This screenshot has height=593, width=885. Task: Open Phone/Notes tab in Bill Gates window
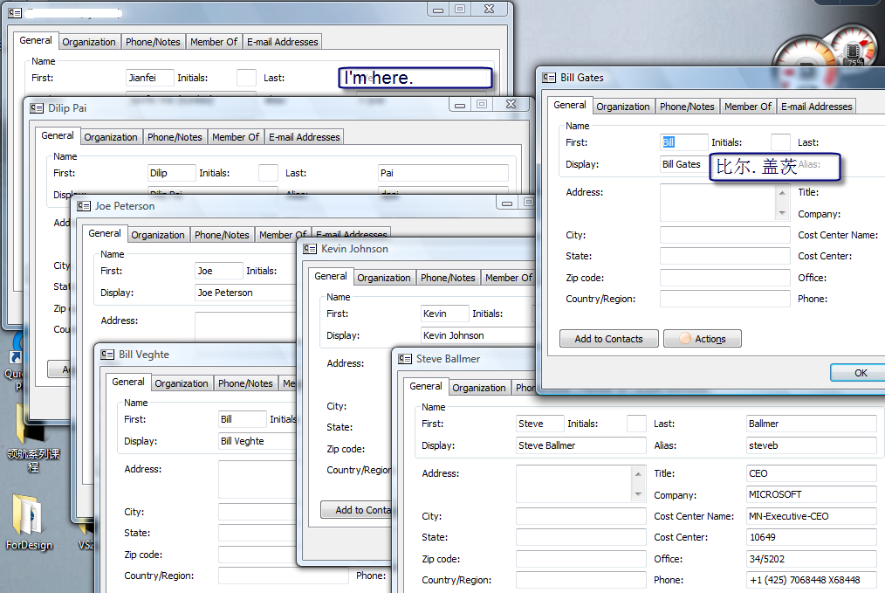pyautogui.click(x=686, y=107)
